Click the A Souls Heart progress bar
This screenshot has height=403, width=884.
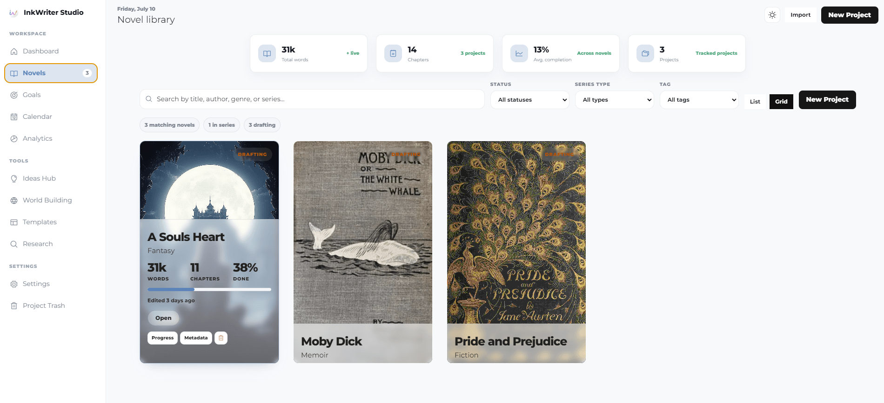click(209, 289)
